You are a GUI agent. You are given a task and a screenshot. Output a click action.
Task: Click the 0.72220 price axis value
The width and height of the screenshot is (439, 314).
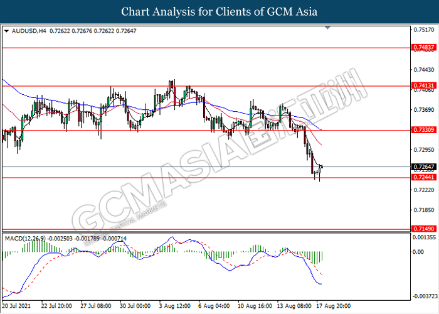424,190
